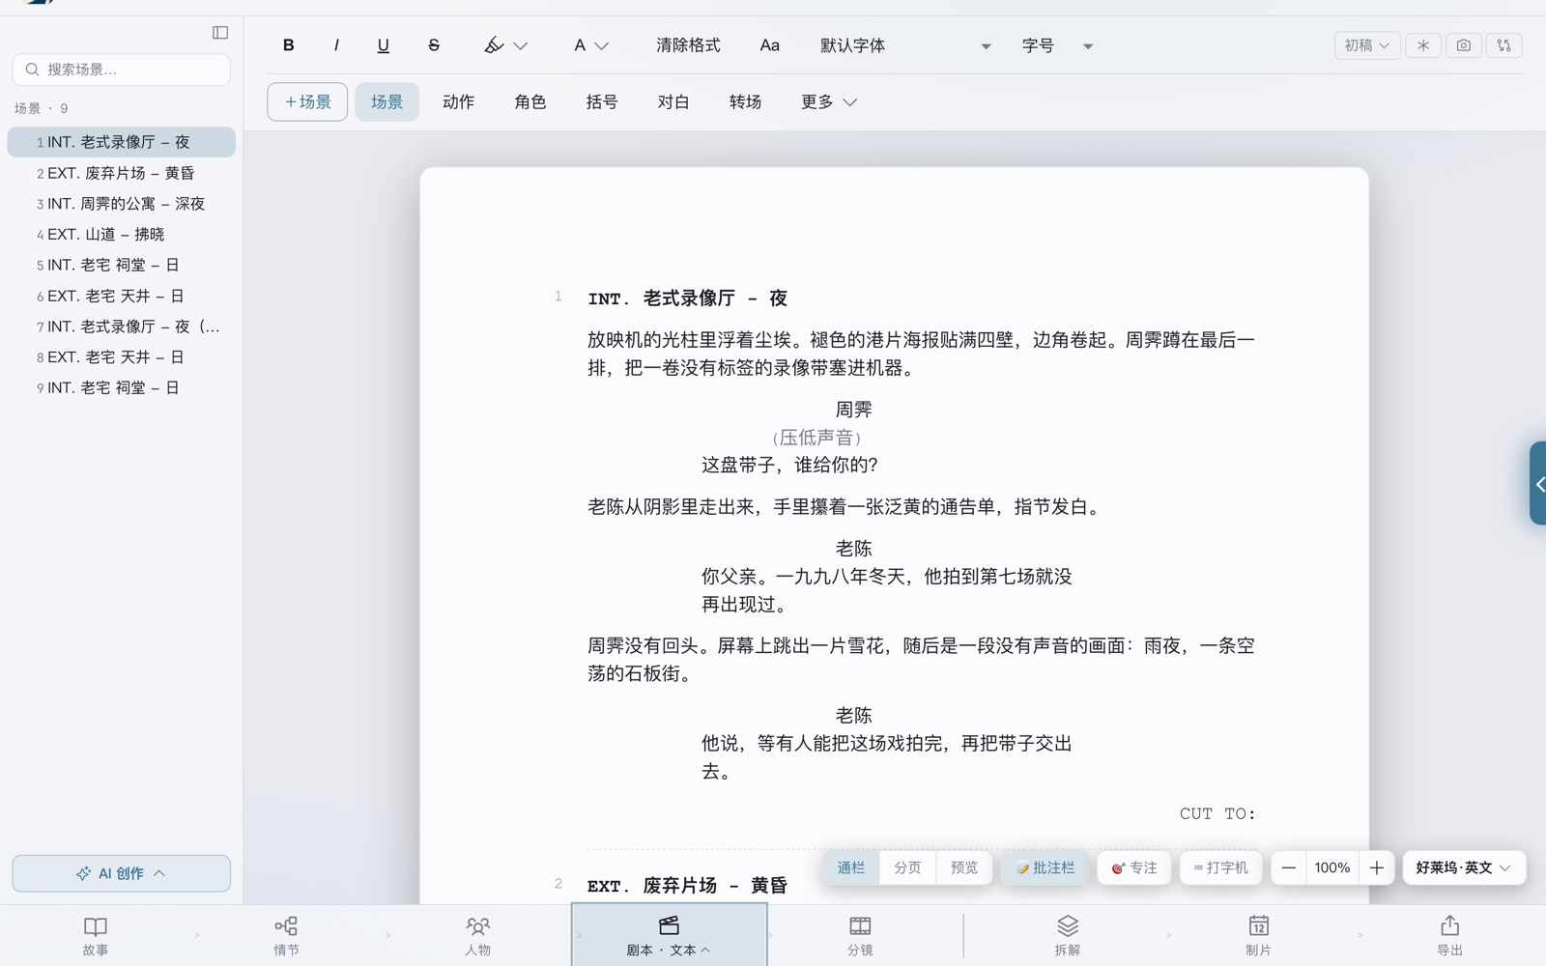Open the 导出 export module
The image size is (1546, 966).
[1449, 936]
